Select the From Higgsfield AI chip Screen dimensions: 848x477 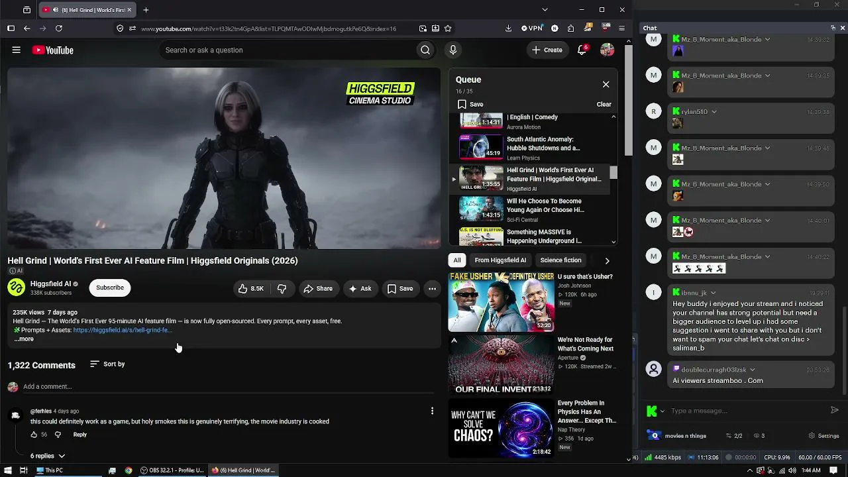(500, 260)
